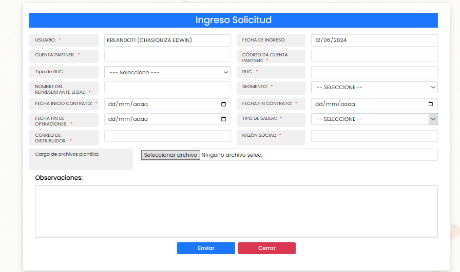Focus the Usuario input field

tap(167, 40)
